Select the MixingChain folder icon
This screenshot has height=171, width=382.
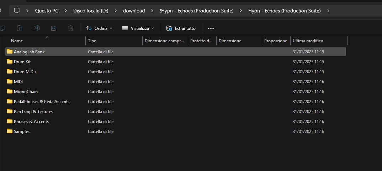coord(10,92)
